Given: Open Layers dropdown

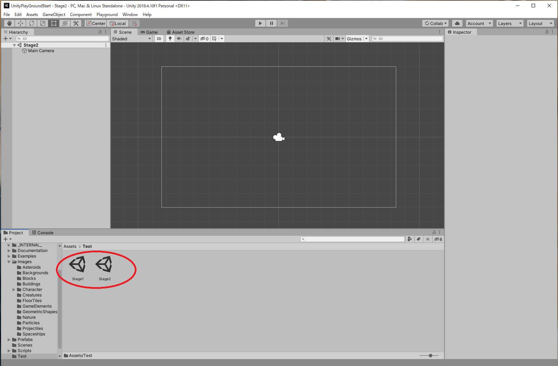Looking at the screenshot, I should 510,23.
